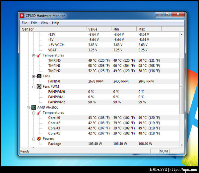Click the Ready status bar text
This screenshot has width=199, height=173.
[x=25, y=151]
